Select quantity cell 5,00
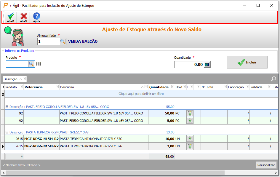 (161, 121)
